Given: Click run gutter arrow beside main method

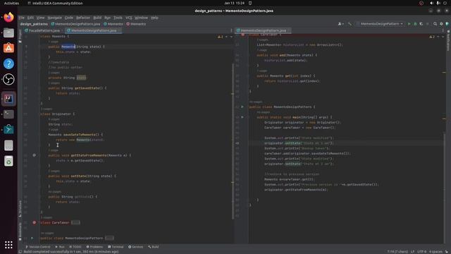Looking at the screenshot, I should click(x=242, y=117).
